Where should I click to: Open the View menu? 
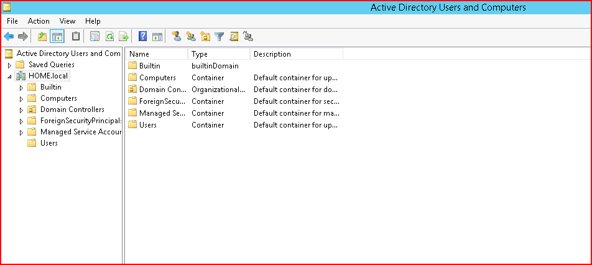coord(68,21)
